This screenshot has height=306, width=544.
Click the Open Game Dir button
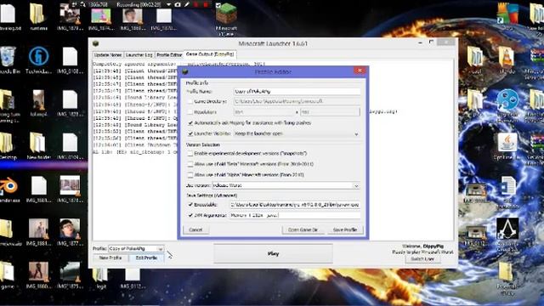[x=303, y=229]
